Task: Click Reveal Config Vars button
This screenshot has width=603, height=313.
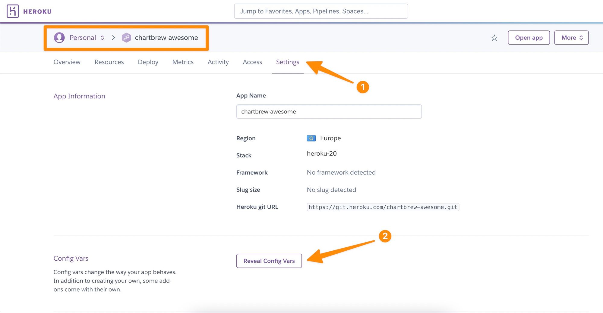Action: point(269,261)
